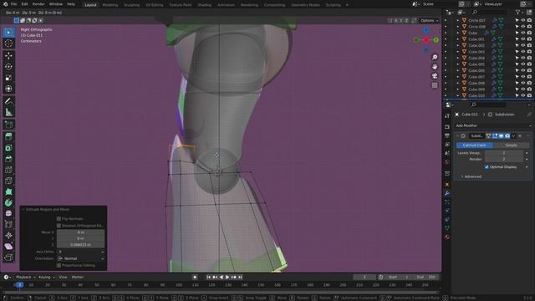Collapse the Extrude Region and Move panel
The width and height of the screenshot is (535, 301).
click(x=23, y=209)
